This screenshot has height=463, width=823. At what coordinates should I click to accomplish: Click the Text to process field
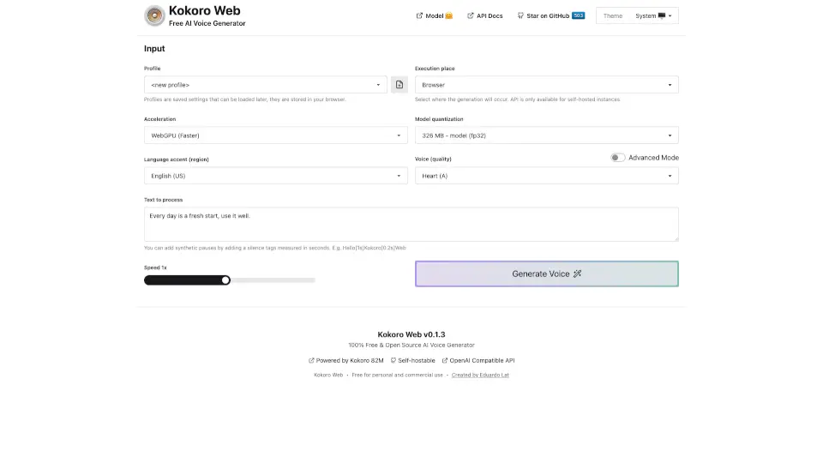coord(411,224)
